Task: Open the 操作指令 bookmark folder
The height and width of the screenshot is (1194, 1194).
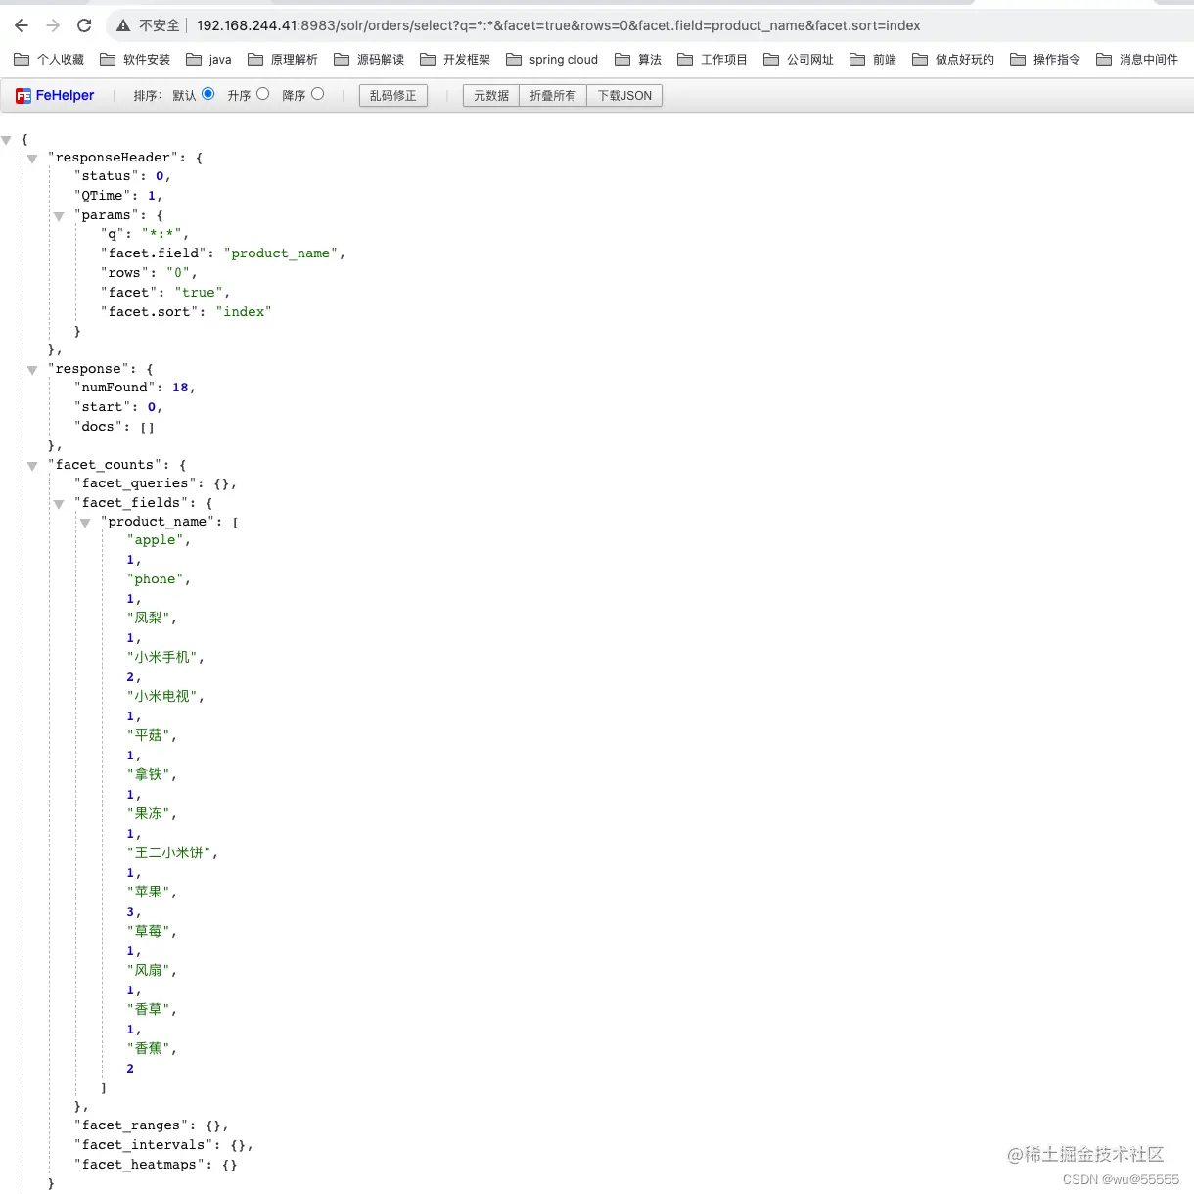Action: (x=1045, y=60)
